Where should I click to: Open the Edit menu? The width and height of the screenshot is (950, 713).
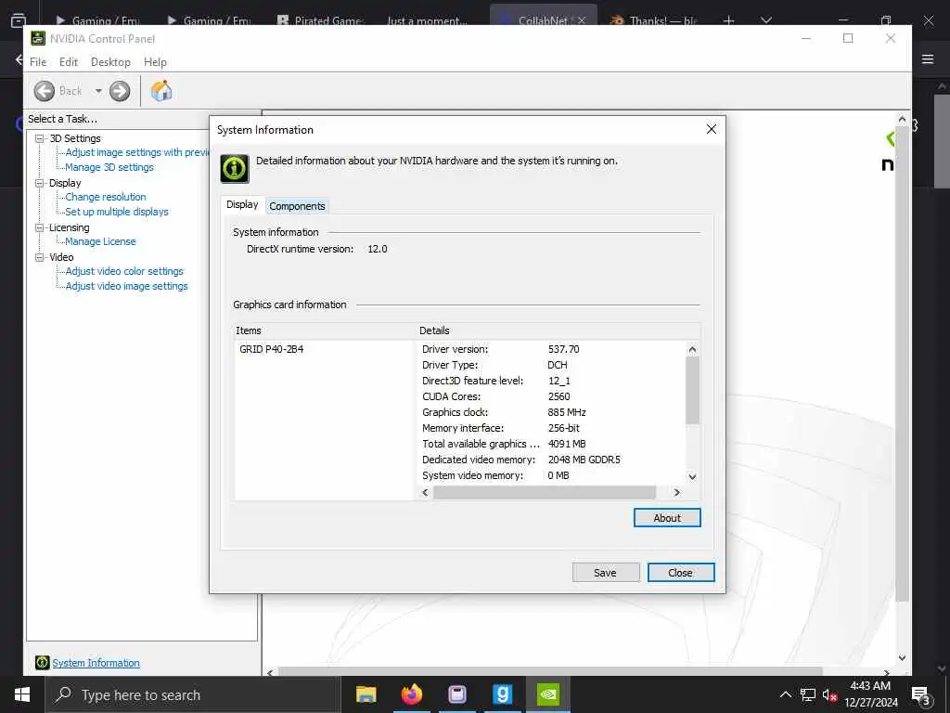[x=69, y=62]
